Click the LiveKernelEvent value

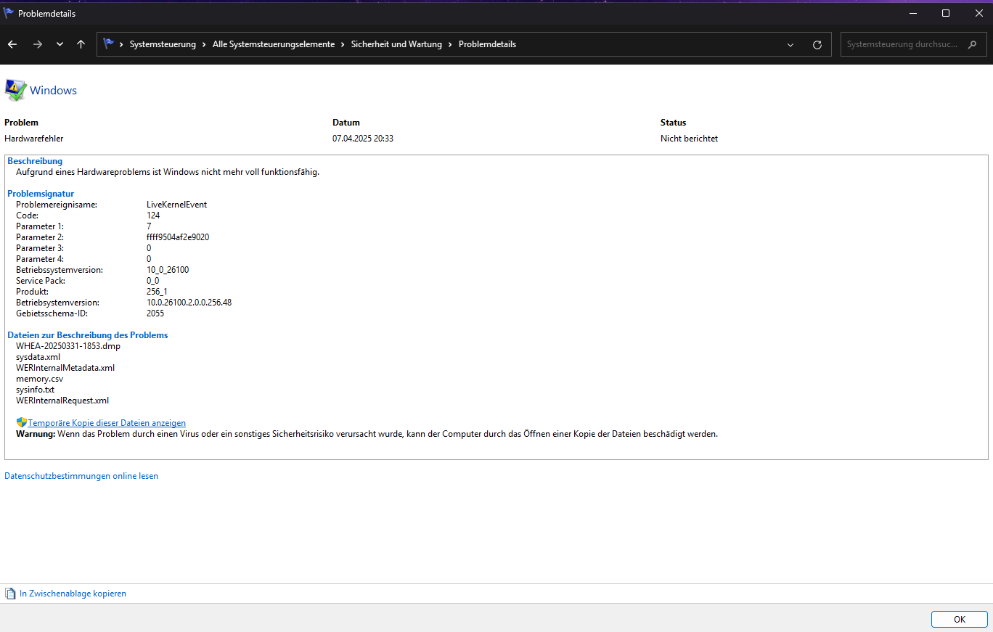point(176,205)
